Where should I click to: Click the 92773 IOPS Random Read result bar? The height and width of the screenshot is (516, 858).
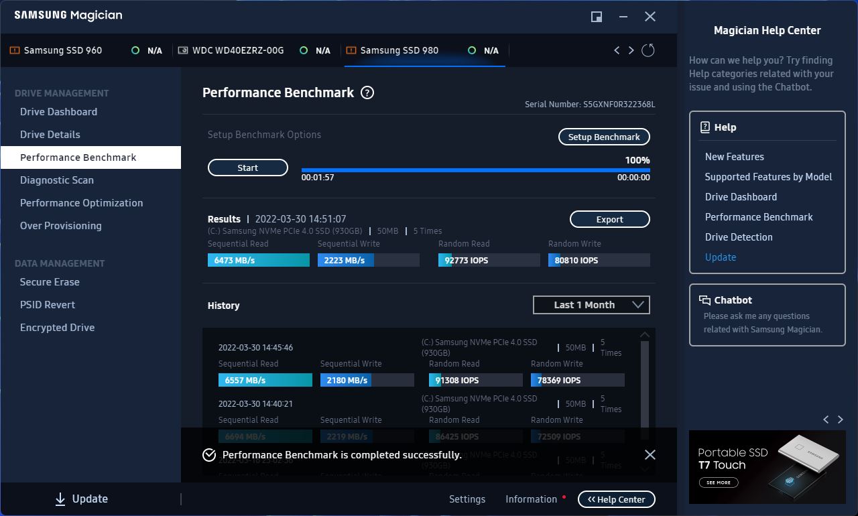coord(489,260)
